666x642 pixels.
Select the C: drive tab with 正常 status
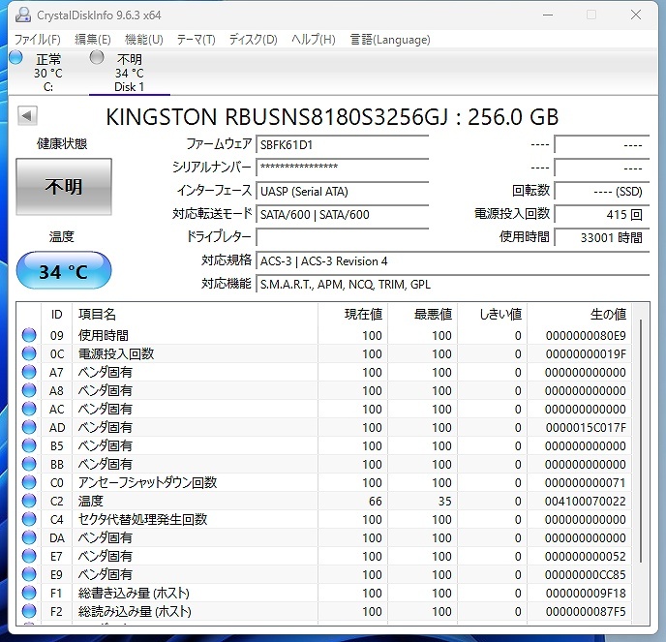48,73
